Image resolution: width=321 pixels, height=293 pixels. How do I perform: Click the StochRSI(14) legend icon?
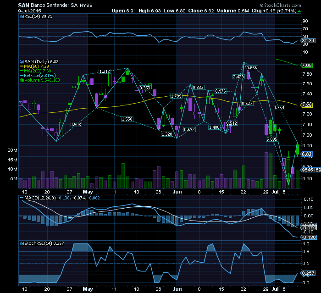coord(22,243)
